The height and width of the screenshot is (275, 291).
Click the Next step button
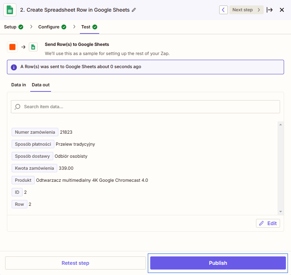click(246, 10)
